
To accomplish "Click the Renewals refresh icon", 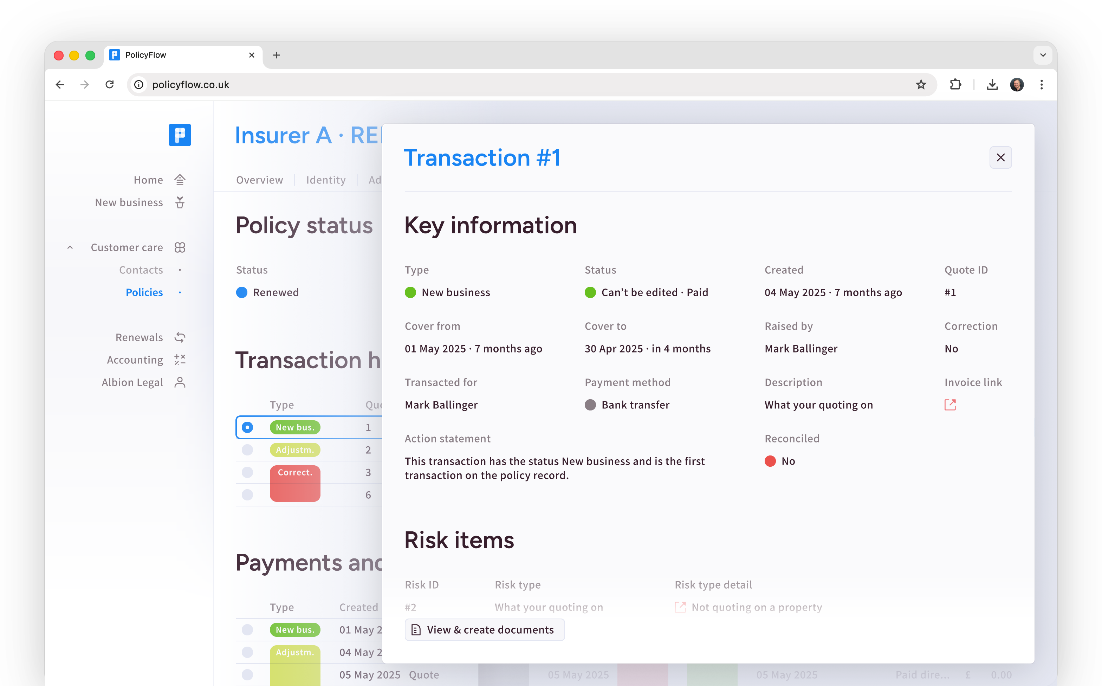I will tap(180, 337).
